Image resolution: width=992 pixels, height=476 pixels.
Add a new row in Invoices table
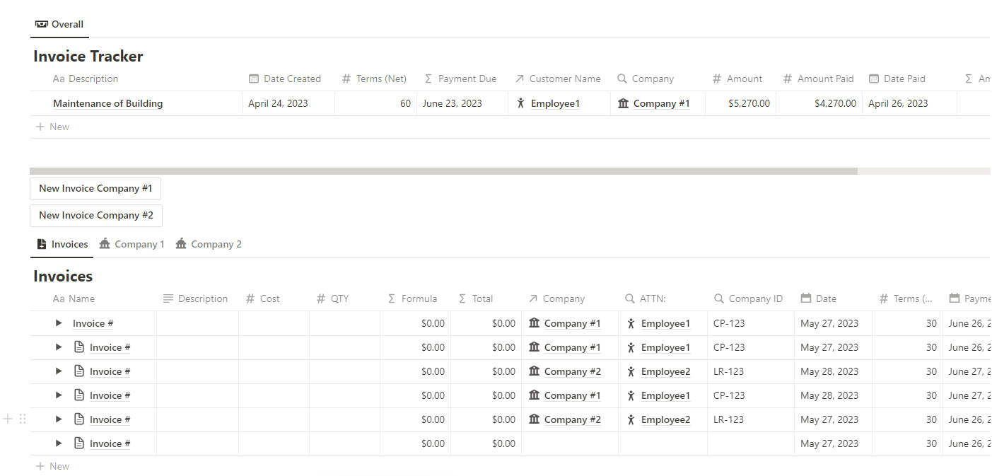52,466
